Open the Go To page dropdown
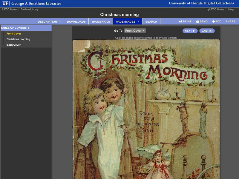Viewport: 239px width, 179px height. pos(135,31)
